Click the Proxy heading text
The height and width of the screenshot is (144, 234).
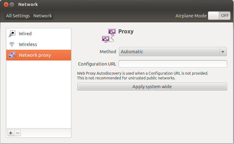coord(126,32)
